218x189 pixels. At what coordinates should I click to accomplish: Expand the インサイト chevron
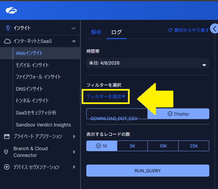click(x=74, y=28)
